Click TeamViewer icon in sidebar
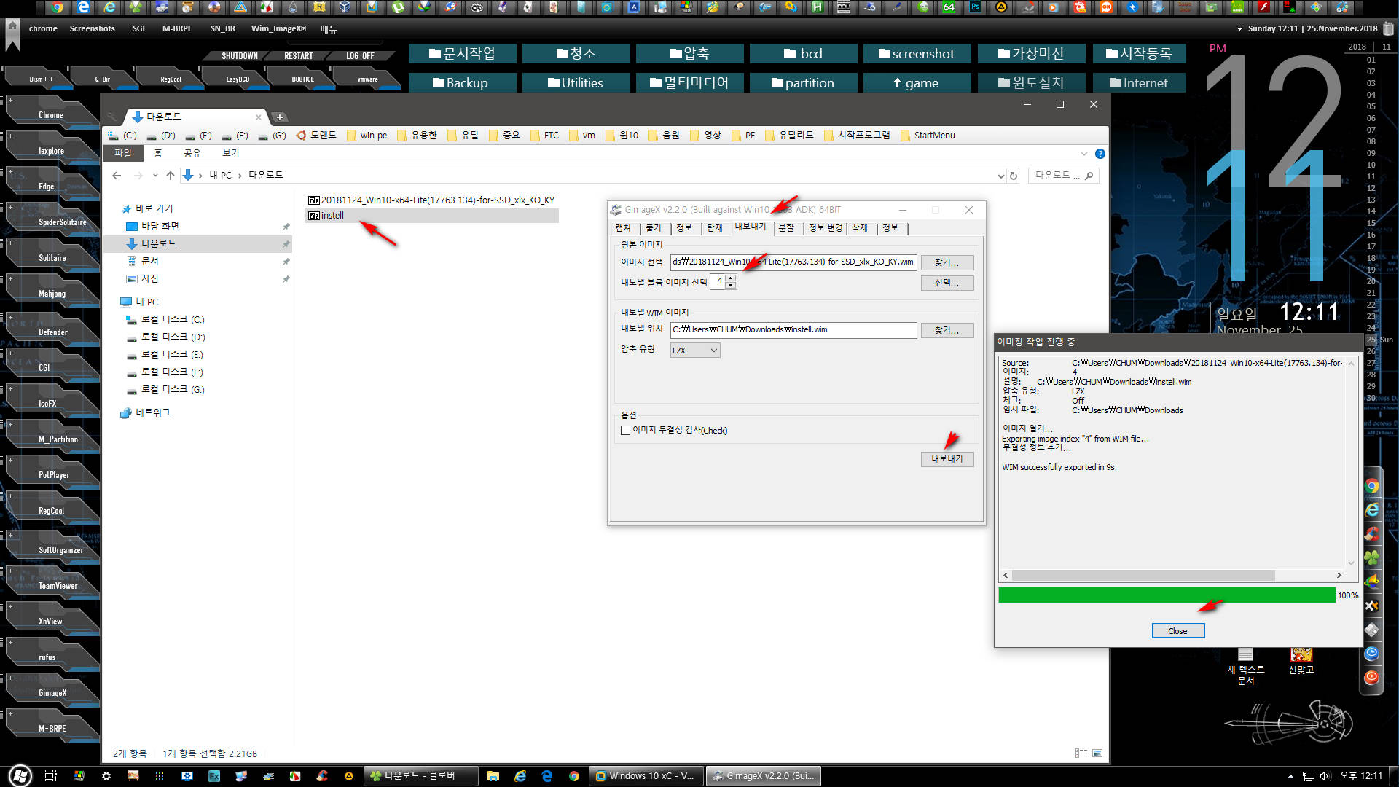 [x=58, y=584]
